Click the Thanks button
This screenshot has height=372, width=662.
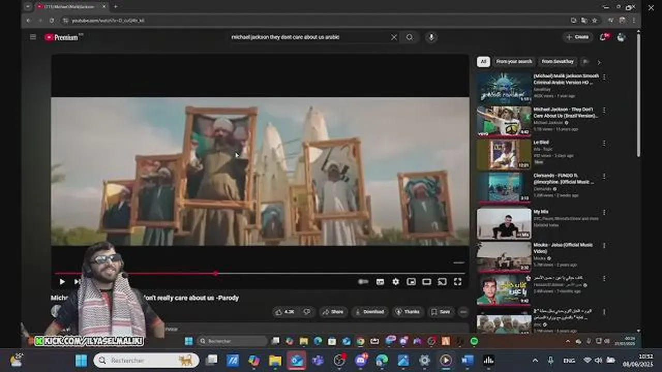click(408, 312)
